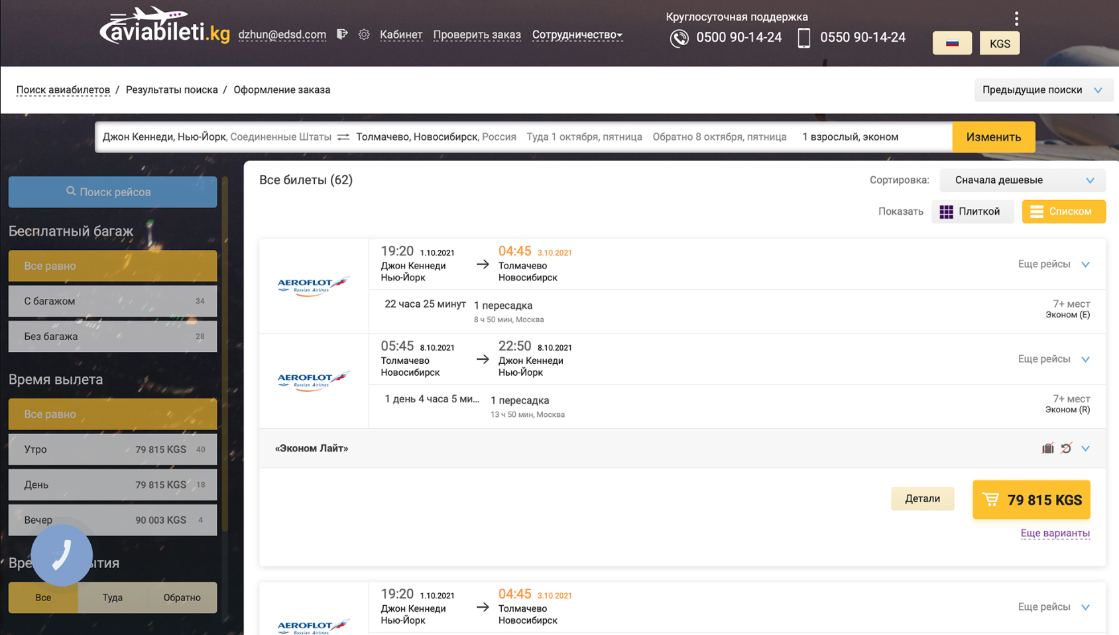Click the logout icon next to email
Screen dimensions: 1119x635
tap(342, 34)
